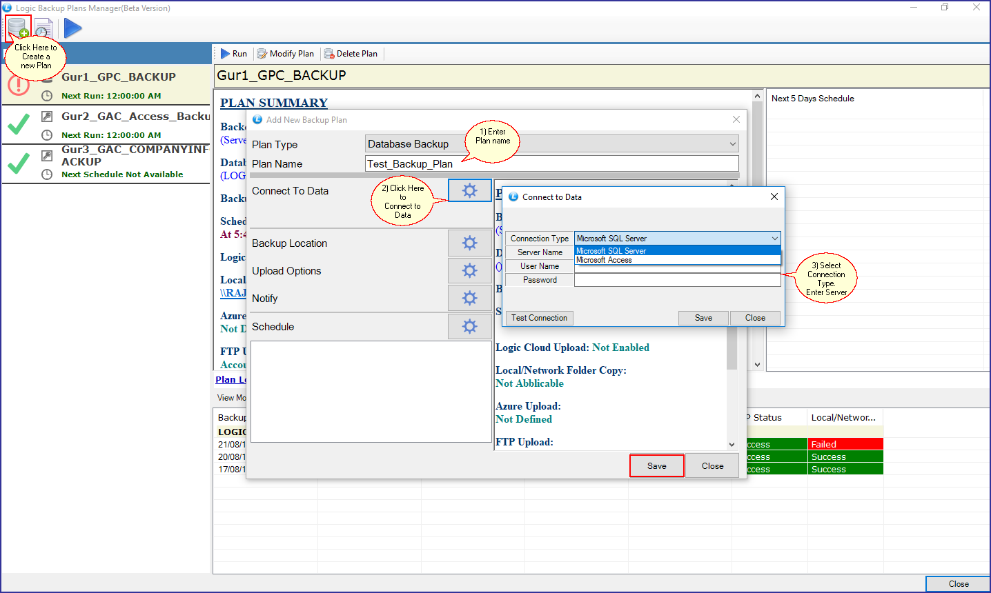The image size is (991, 593).
Task: Click the Password input field
Action: (x=678, y=280)
